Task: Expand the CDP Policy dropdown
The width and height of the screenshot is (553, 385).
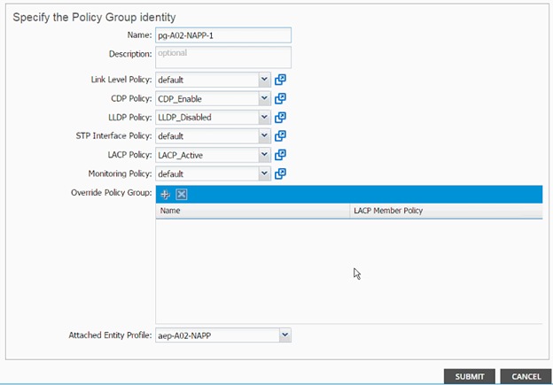Action: [264, 98]
